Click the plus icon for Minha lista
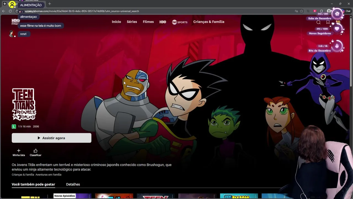The image size is (353, 199). click(x=19, y=151)
